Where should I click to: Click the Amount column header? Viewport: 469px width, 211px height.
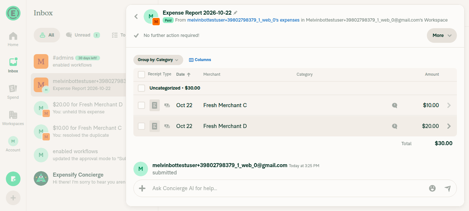(432, 74)
